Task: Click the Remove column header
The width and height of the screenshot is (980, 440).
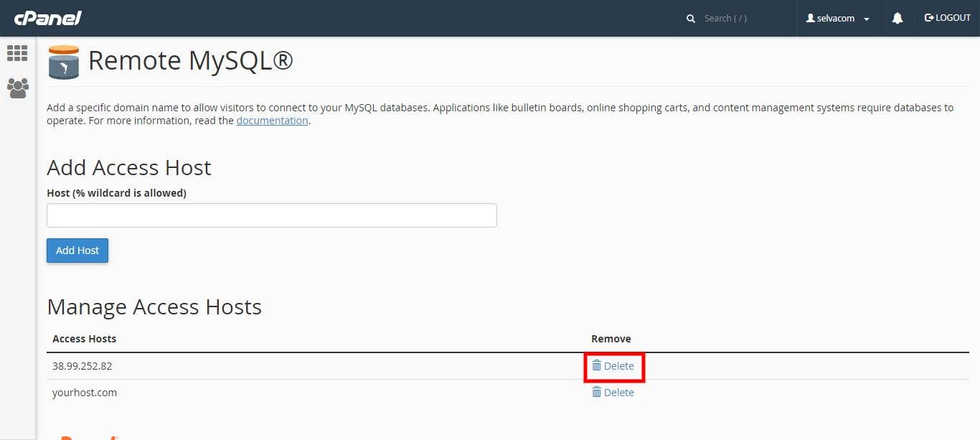Action: tap(611, 339)
